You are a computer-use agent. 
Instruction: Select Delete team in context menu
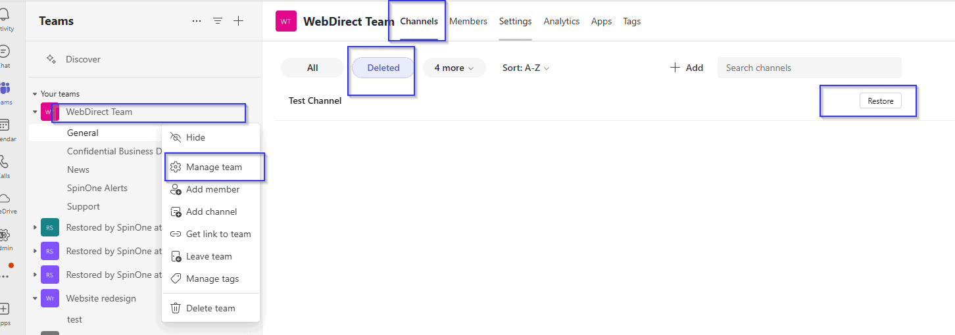(210, 308)
